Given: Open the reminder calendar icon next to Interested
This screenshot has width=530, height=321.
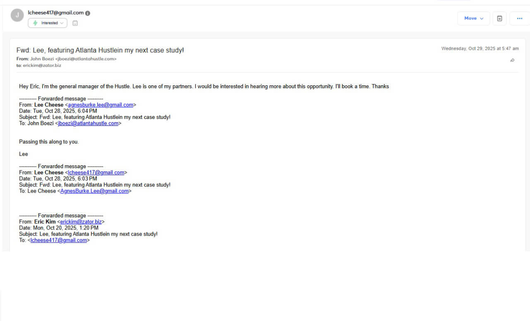Looking at the screenshot, I should tap(75, 23).
